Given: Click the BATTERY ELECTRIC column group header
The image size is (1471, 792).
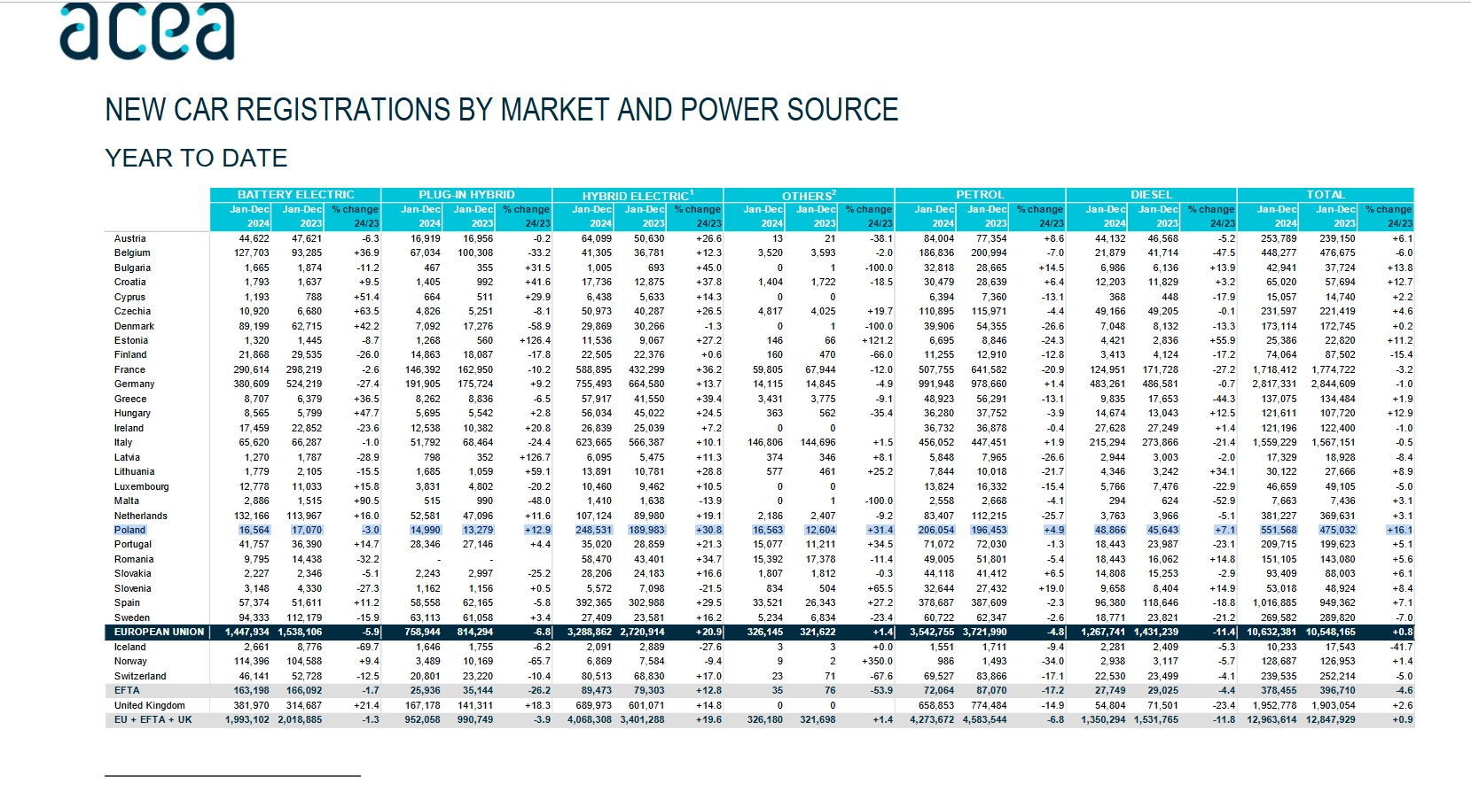Looking at the screenshot, I should point(295,195).
